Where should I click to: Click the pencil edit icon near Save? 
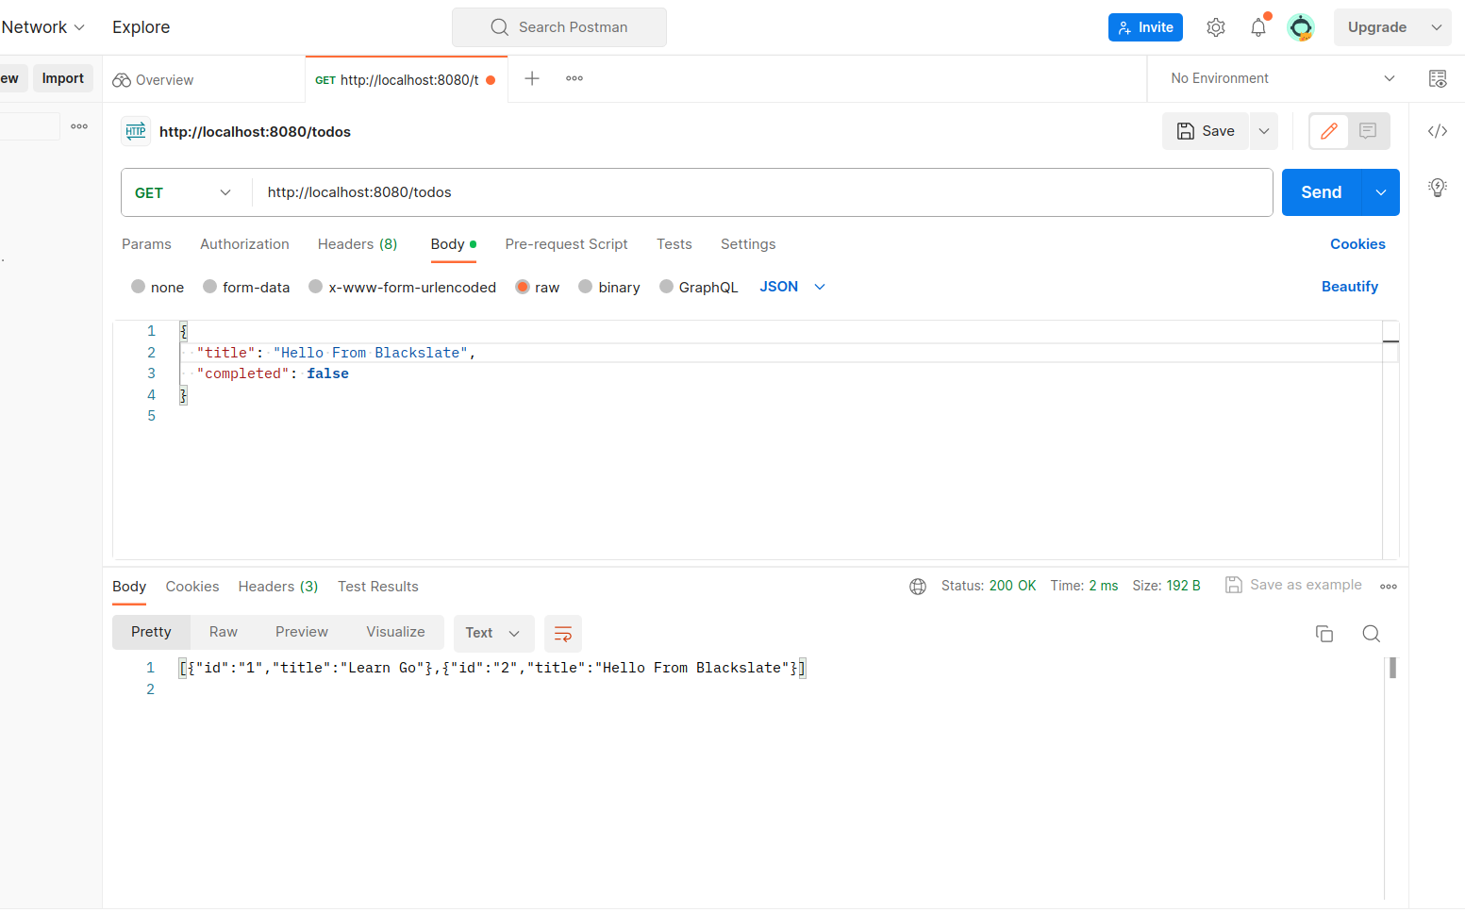coord(1329,131)
